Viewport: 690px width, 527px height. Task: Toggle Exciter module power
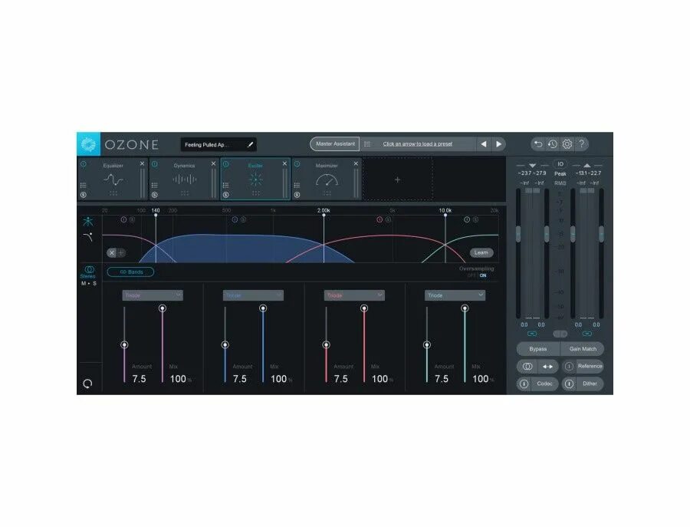tap(225, 164)
